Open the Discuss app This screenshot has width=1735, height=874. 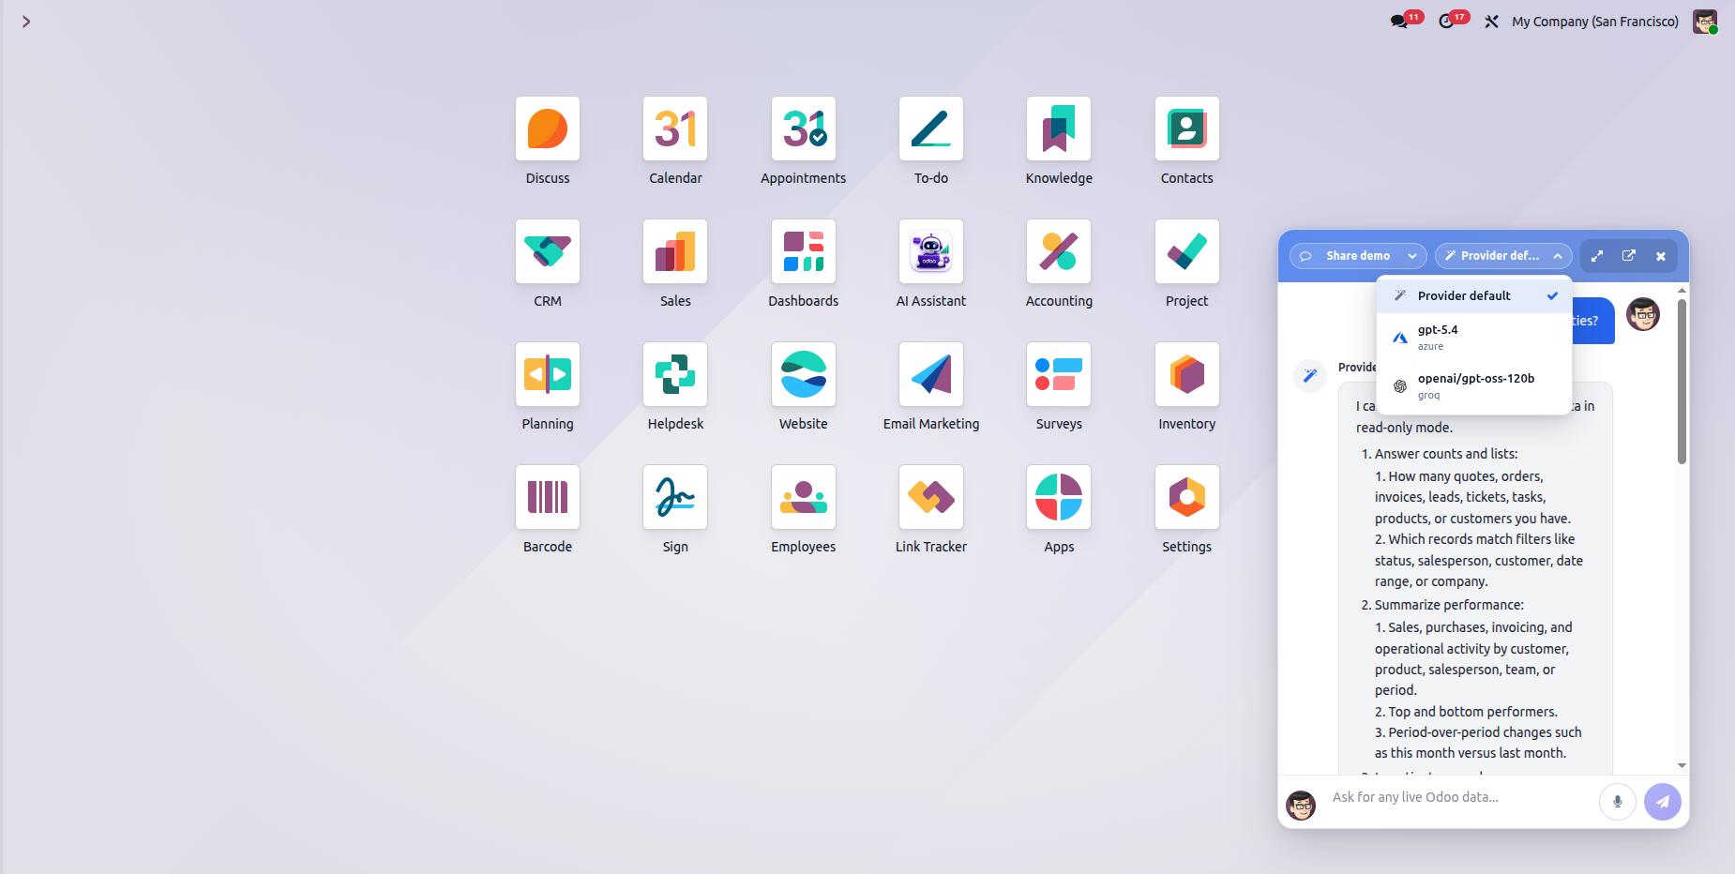[x=548, y=128]
